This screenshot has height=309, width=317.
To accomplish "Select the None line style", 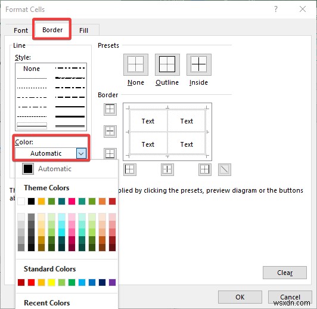I will (32, 69).
